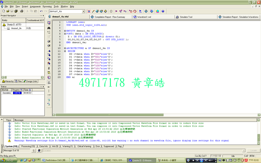Open a file with the folder icon

pyautogui.click(x=8, y=11)
